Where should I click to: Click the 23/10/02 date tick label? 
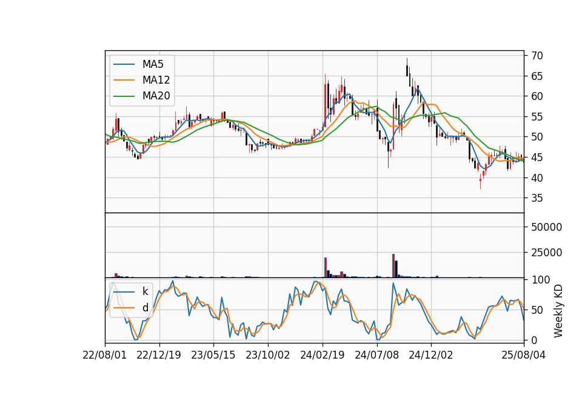pos(267,355)
